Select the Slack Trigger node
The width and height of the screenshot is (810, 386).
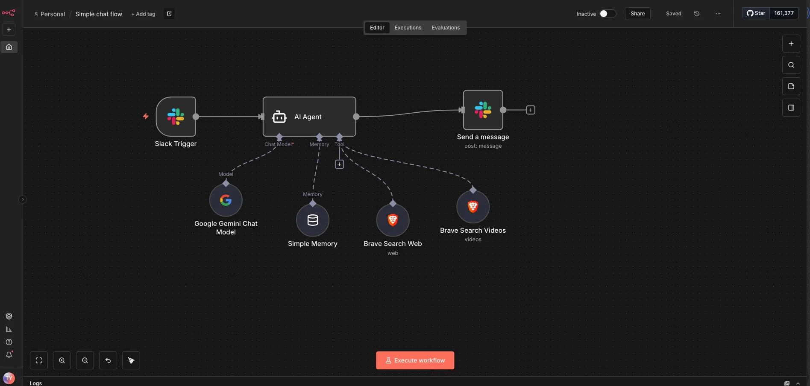[x=176, y=117]
